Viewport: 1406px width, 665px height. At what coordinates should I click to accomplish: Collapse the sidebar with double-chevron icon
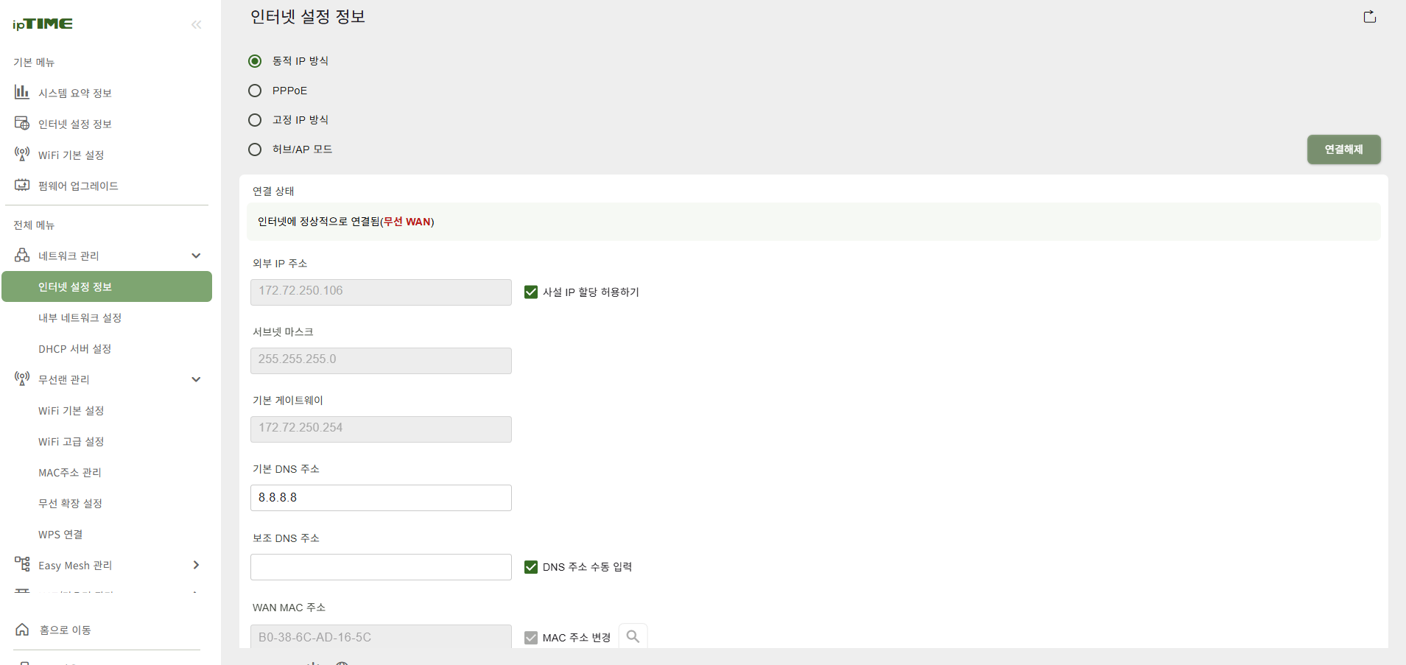pos(196,24)
